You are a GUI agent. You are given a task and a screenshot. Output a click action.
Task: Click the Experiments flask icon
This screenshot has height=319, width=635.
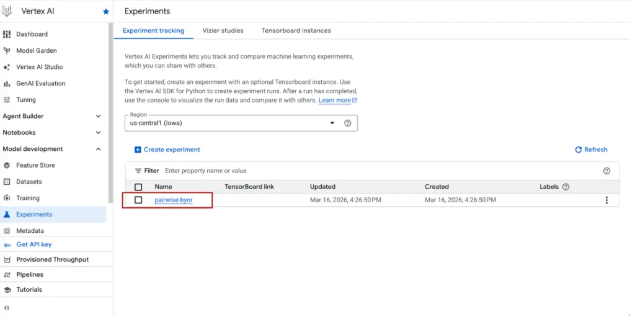7,214
